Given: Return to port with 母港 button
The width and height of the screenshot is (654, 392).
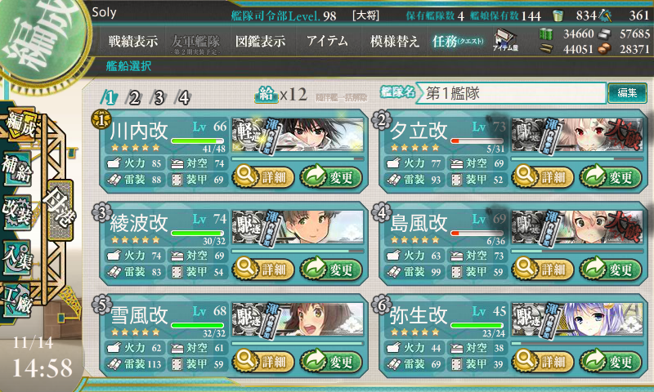Looking at the screenshot, I should (x=60, y=211).
